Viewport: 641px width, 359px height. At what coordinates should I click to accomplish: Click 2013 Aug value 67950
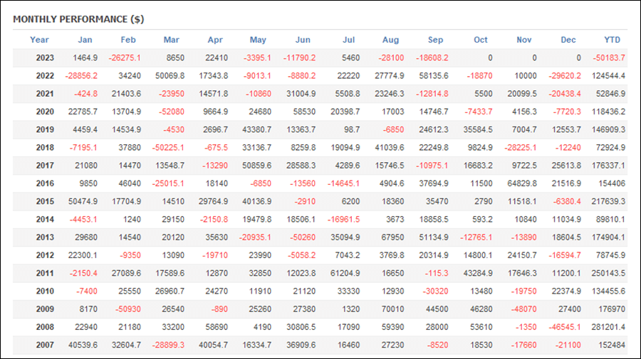tap(393, 237)
